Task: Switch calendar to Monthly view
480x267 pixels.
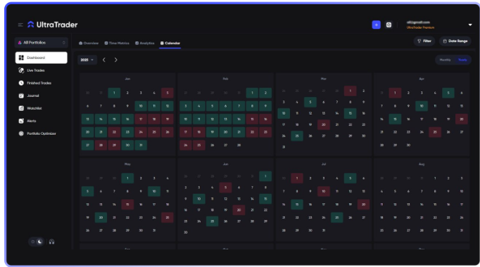Action: tap(445, 60)
